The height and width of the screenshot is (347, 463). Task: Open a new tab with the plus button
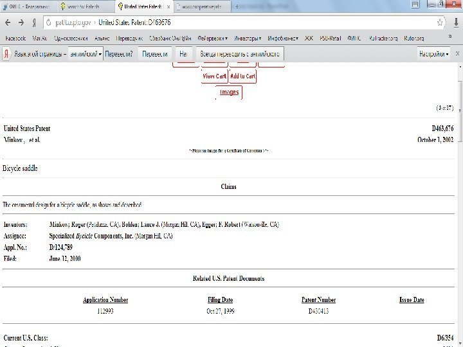pos(237,6)
